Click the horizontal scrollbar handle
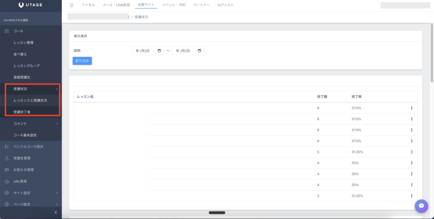The image size is (434, 219). pos(217,213)
